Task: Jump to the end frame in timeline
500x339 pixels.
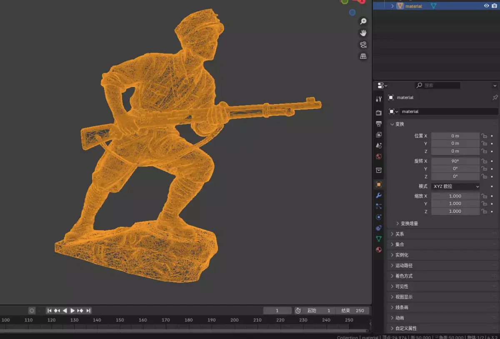Action: tap(88, 311)
